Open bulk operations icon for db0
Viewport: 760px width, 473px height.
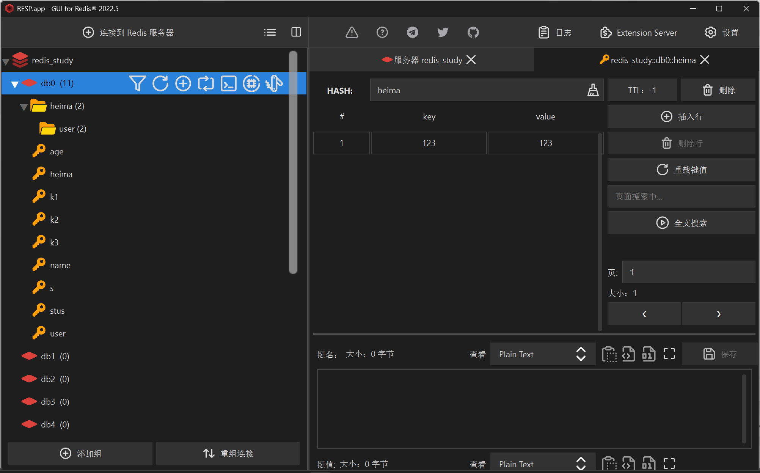pyautogui.click(x=274, y=83)
